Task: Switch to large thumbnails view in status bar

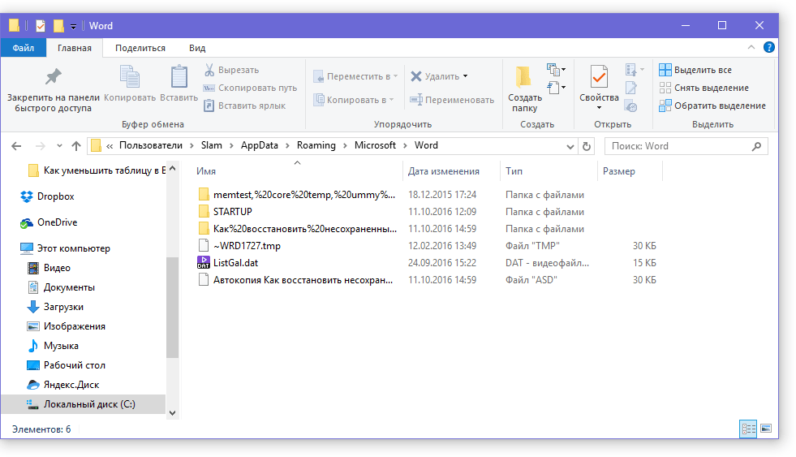Action: click(767, 429)
